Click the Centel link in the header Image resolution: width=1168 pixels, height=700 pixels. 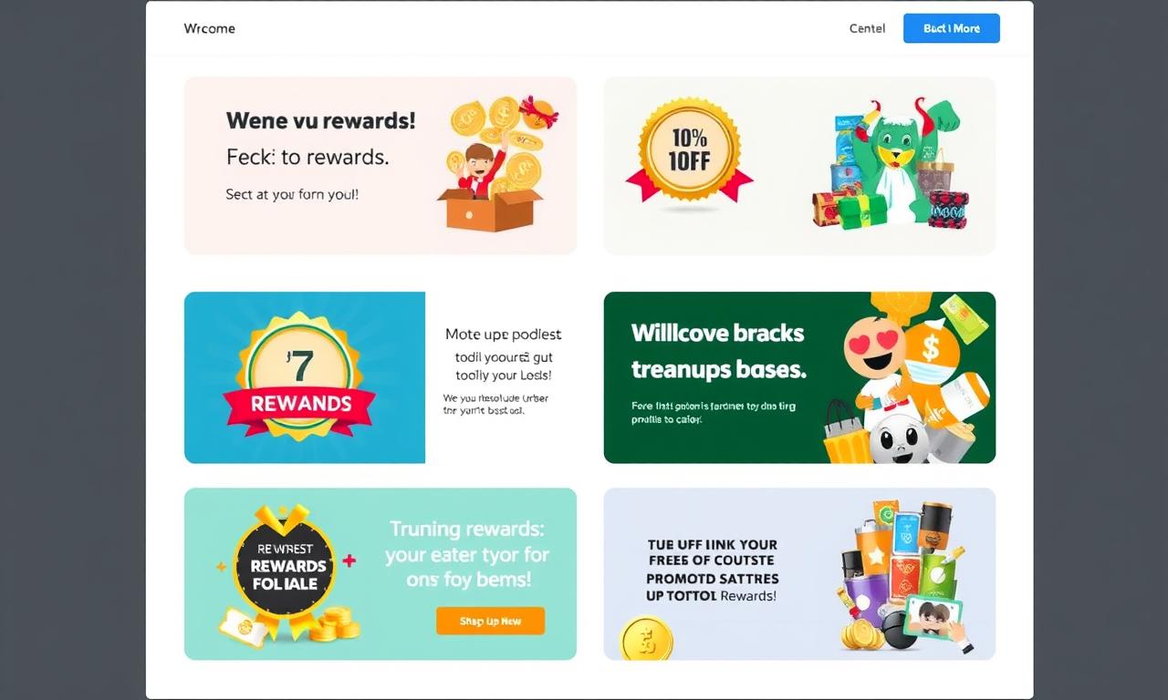tap(867, 28)
